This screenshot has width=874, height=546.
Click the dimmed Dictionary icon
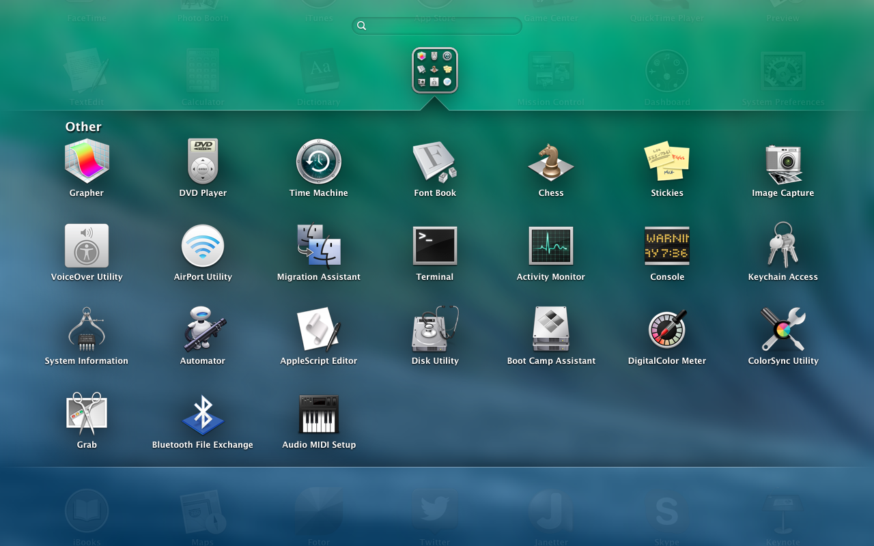[319, 70]
